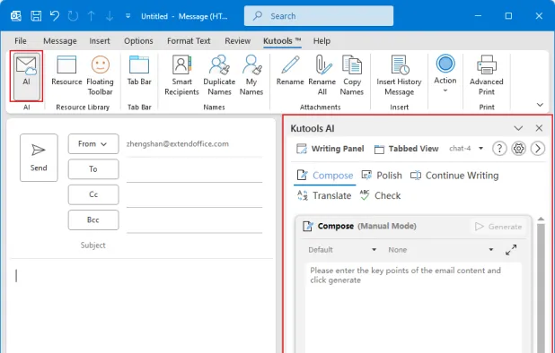Open the File menu
The height and width of the screenshot is (353, 555).
pos(20,41)
